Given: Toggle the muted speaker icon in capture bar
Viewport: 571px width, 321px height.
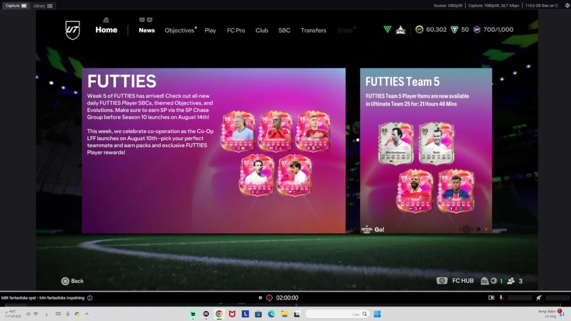Looking at the screenshot, I should click(539, 298).
